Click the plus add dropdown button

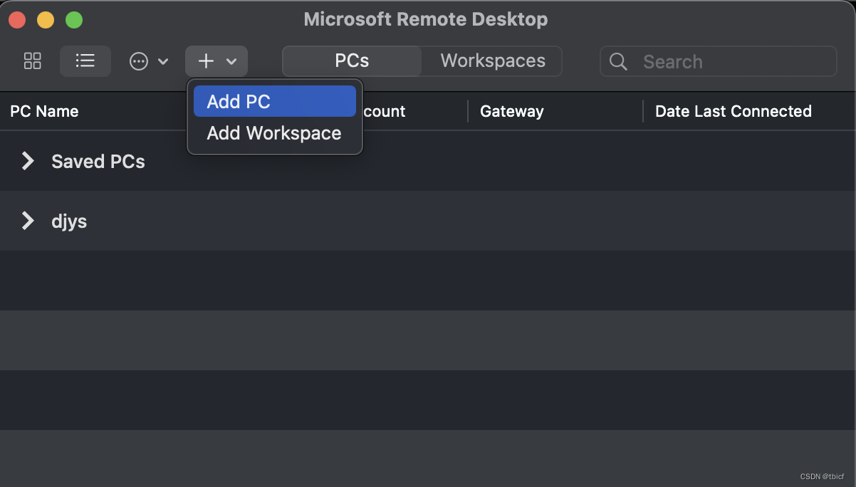tap(216, 61)
